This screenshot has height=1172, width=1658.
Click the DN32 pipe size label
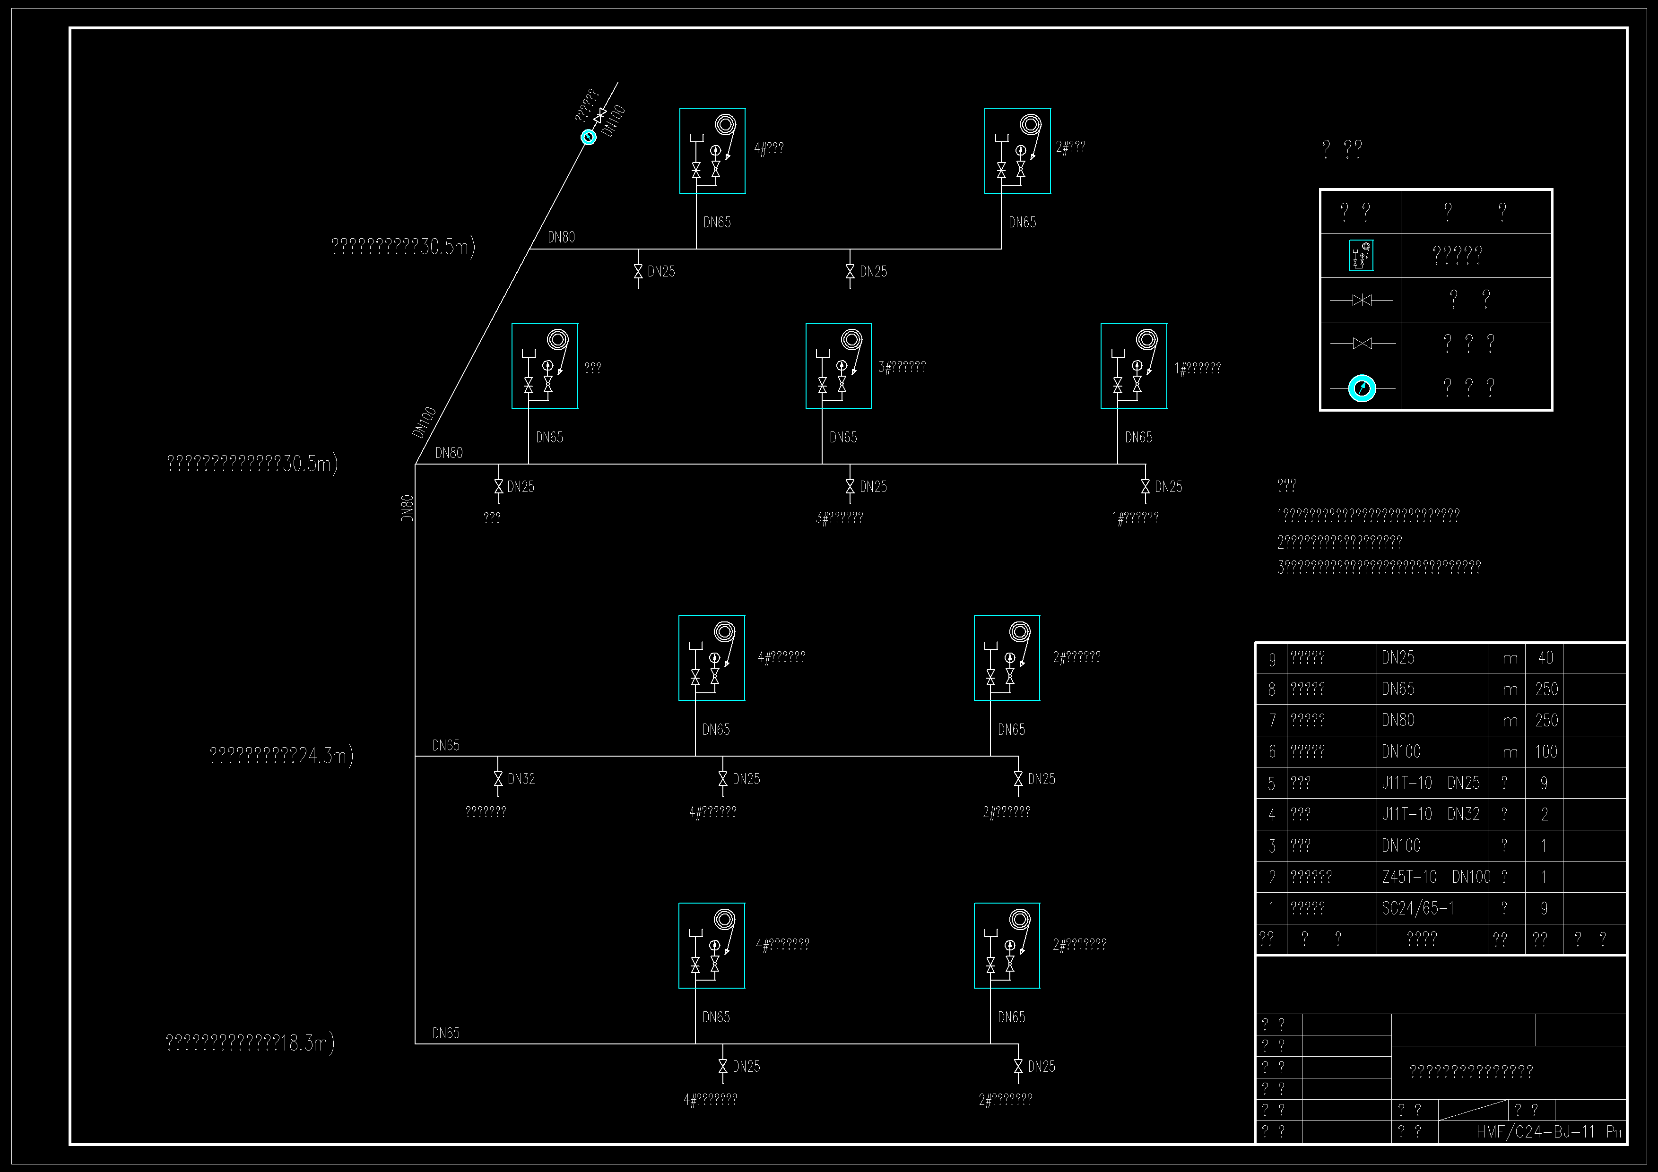click(x=521, y=779)
